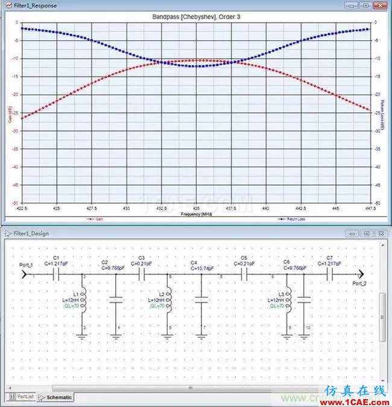
Task: Click the QL=70 label under L2
Action: (x=157, y=306)
